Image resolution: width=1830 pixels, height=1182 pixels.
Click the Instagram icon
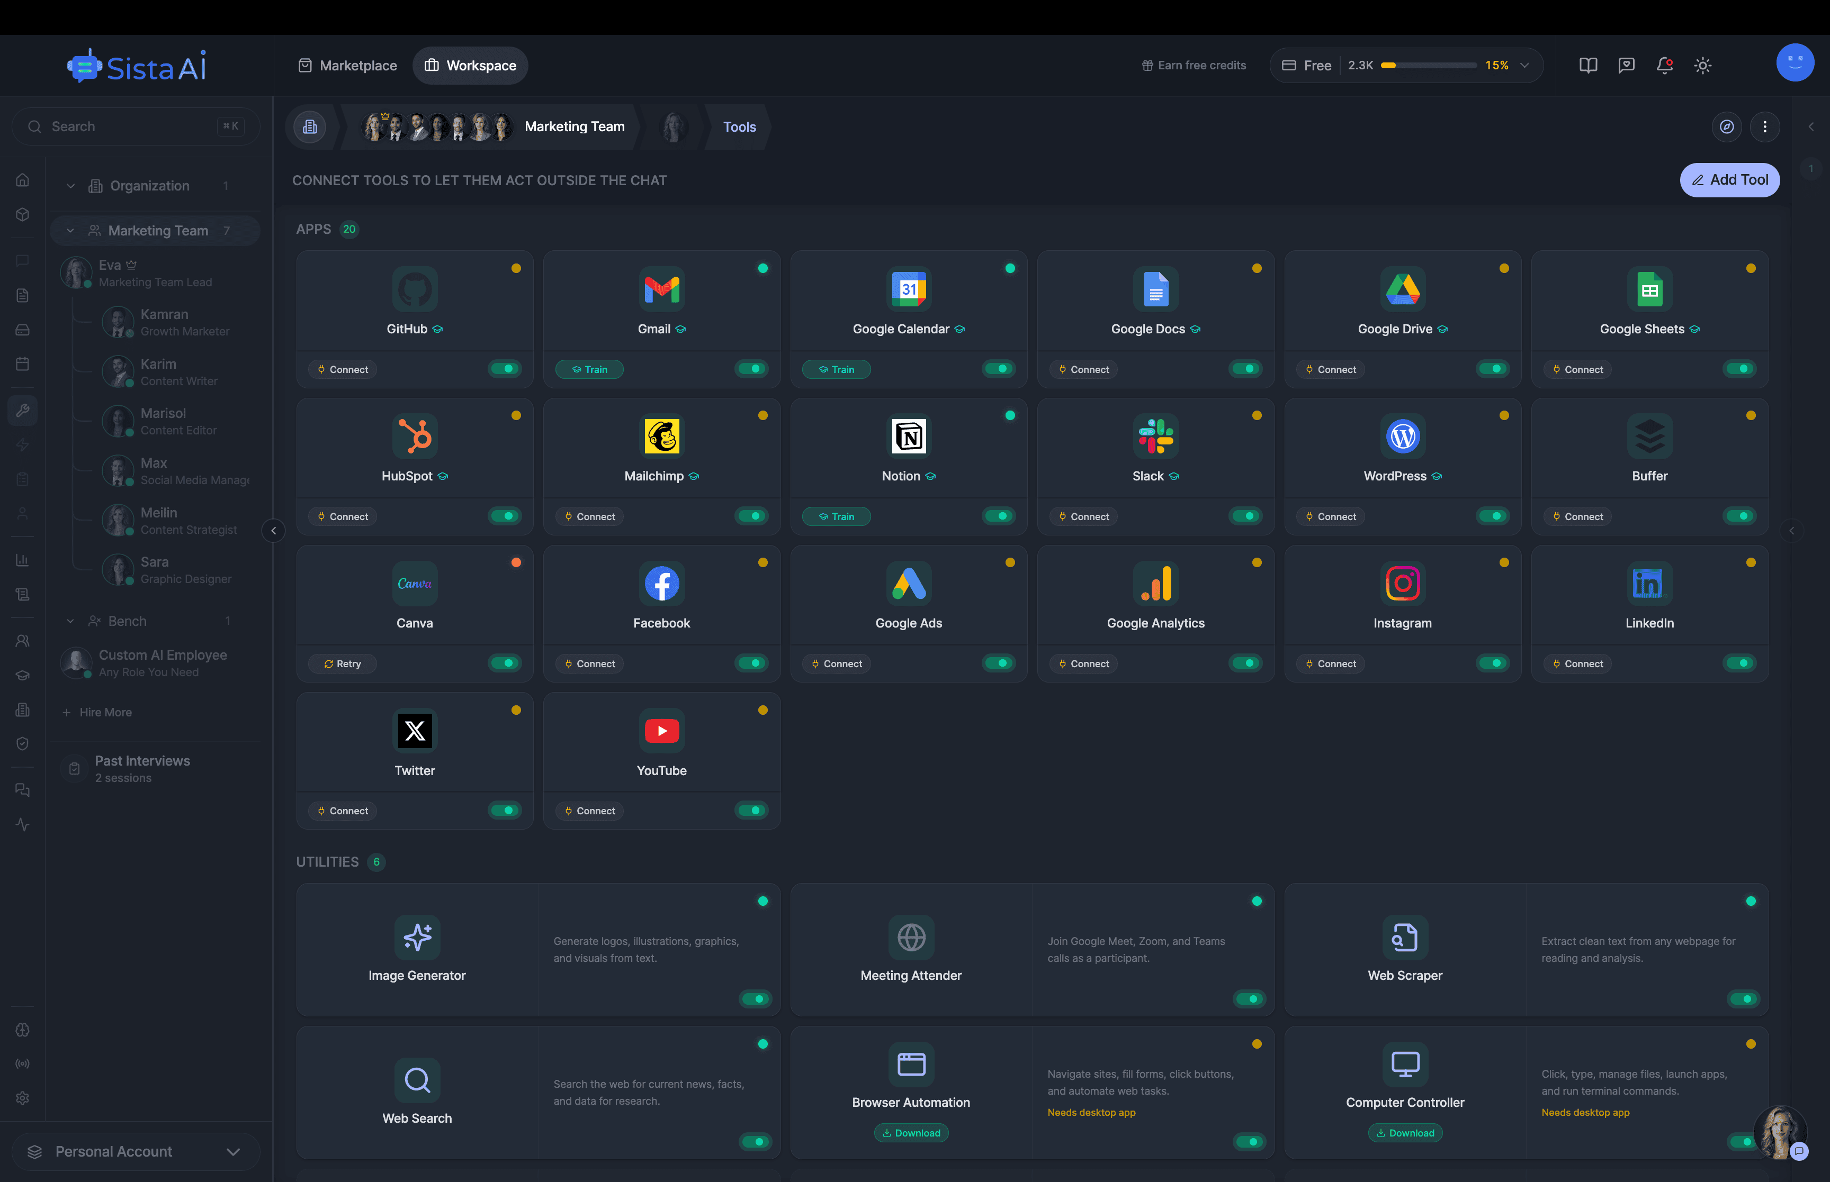pyautogui.click(x=1402, y=583)
